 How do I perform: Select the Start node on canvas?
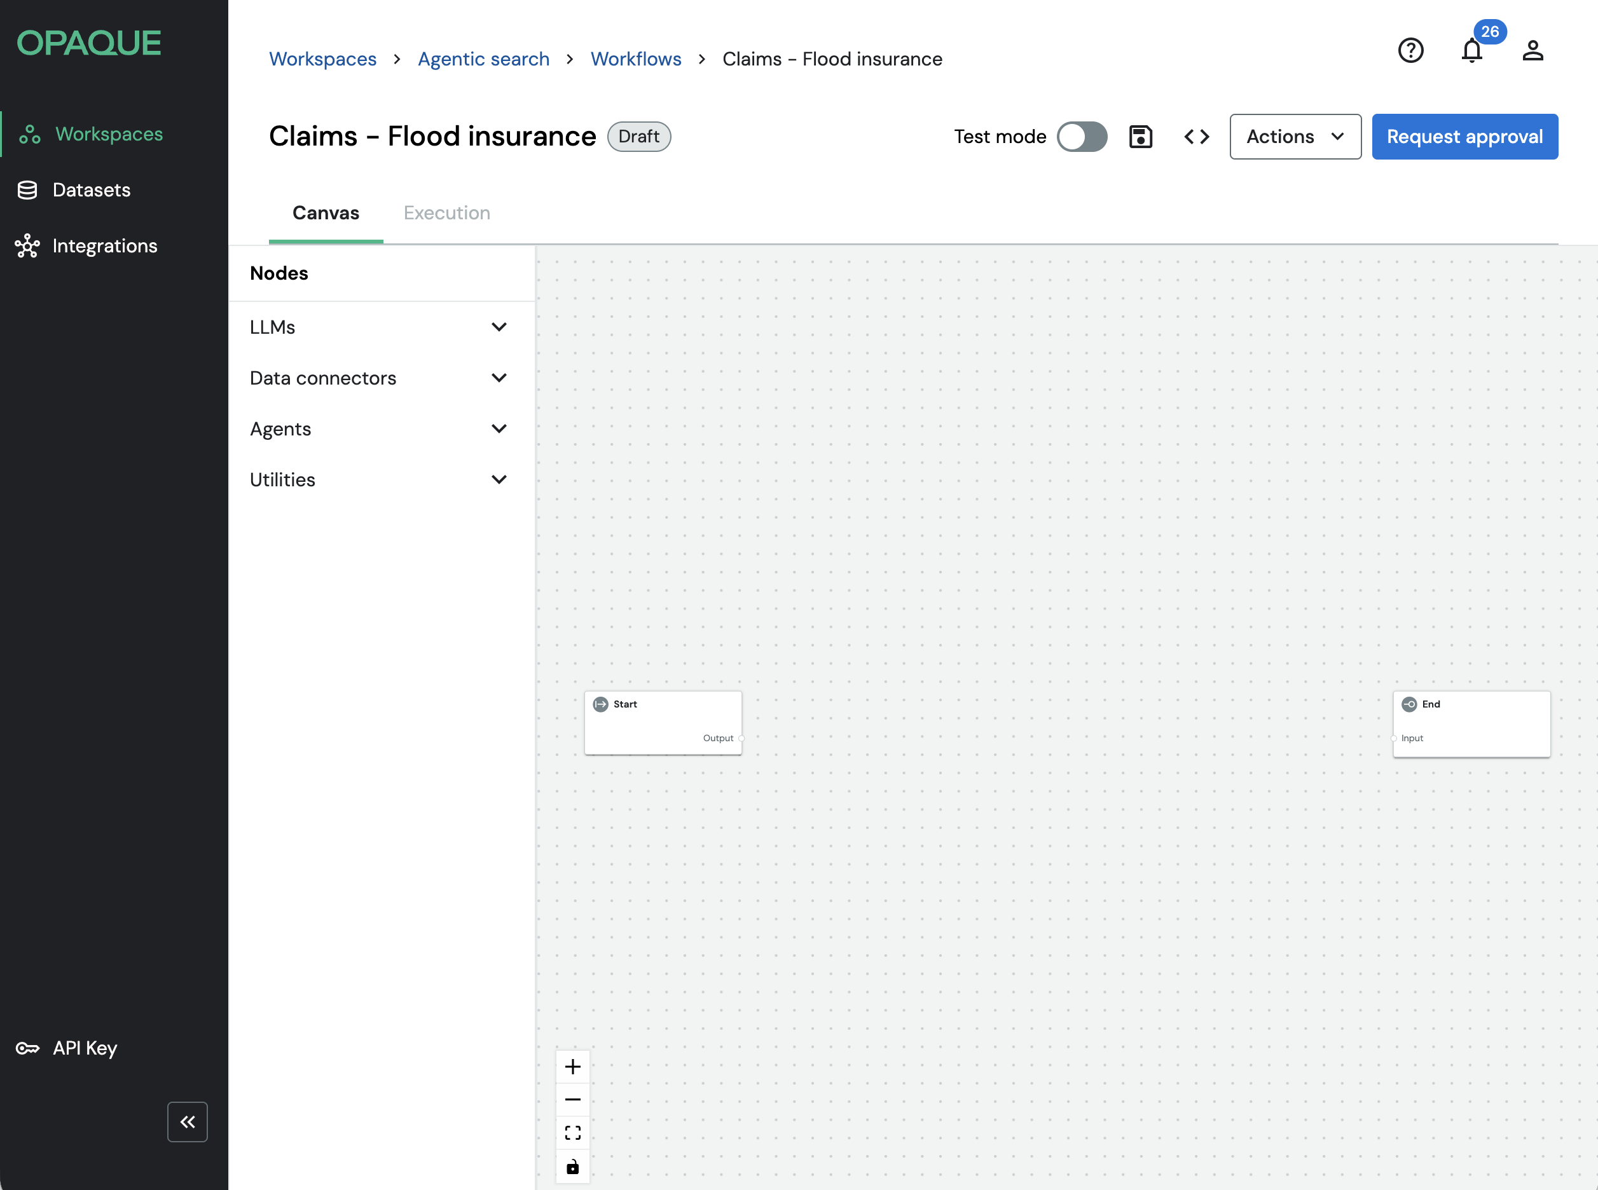662,722
